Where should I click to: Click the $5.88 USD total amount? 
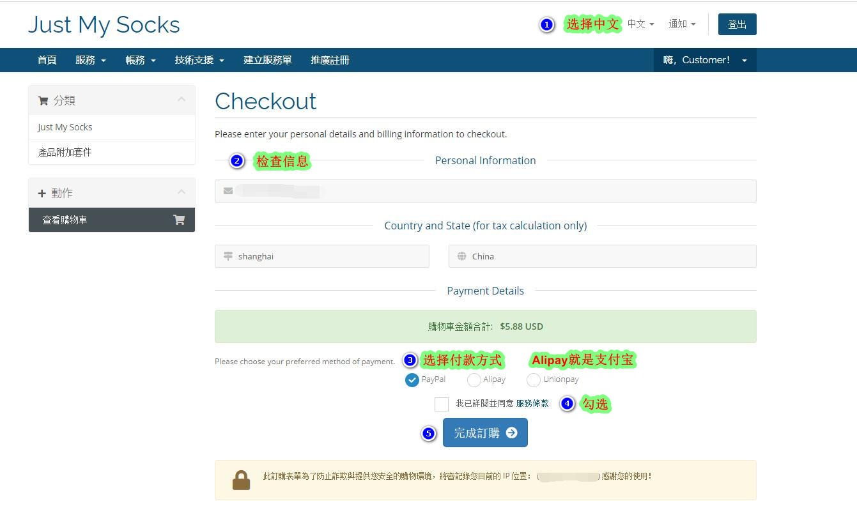click(x=521, y=326)
